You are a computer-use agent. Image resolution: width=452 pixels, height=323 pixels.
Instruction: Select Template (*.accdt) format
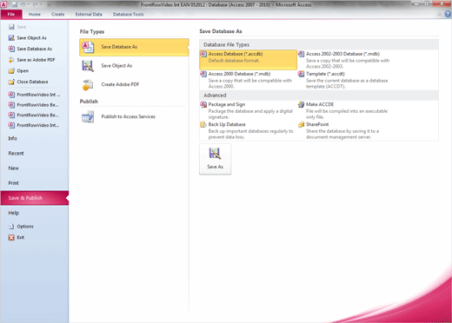(x=345, y=80)
